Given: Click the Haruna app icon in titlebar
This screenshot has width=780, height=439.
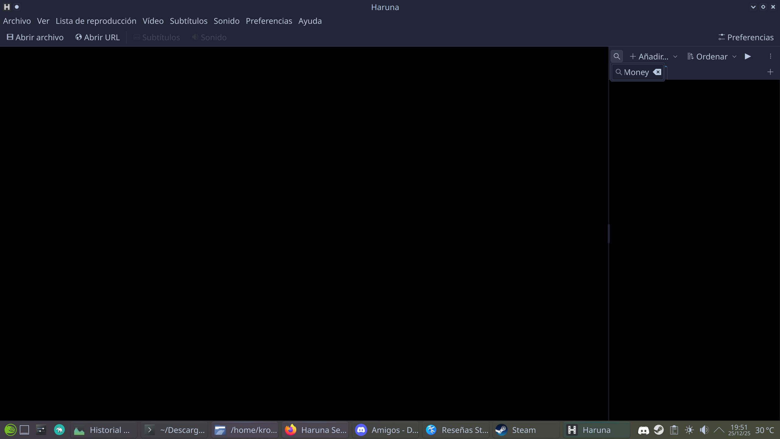Looking at the screenshot, I should pos(7,7).
